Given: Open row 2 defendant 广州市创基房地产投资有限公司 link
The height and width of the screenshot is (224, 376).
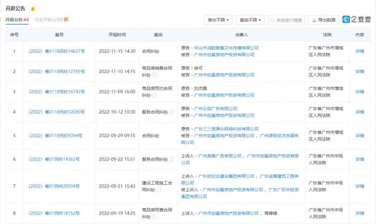Looking at the screenshot, I should (x=224, y=75).
